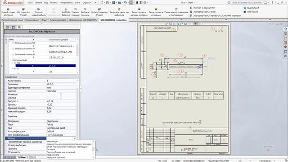
Task: Click the Удалить позиции icon
Action: point(75,9)
